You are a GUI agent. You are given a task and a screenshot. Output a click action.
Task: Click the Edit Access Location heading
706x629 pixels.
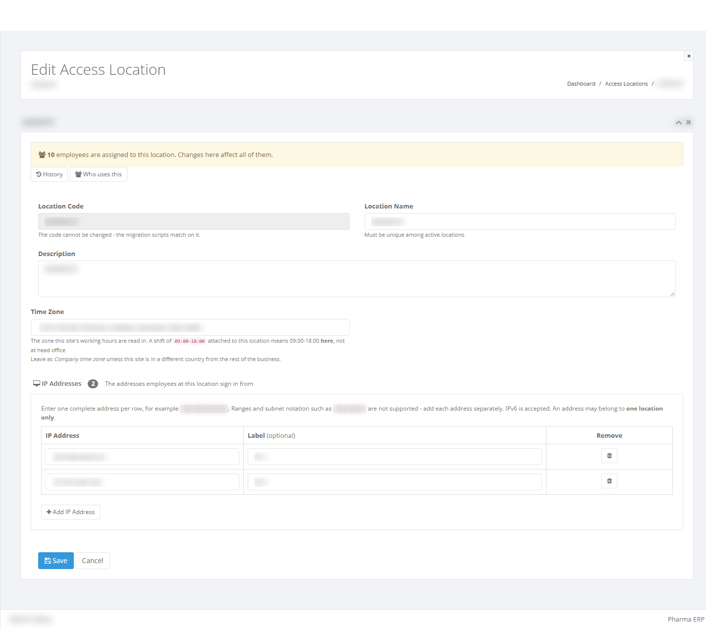[x=98, y=70]
